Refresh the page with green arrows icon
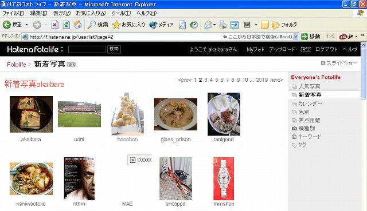The image size is (367, 211). click(x=67, y=25)
